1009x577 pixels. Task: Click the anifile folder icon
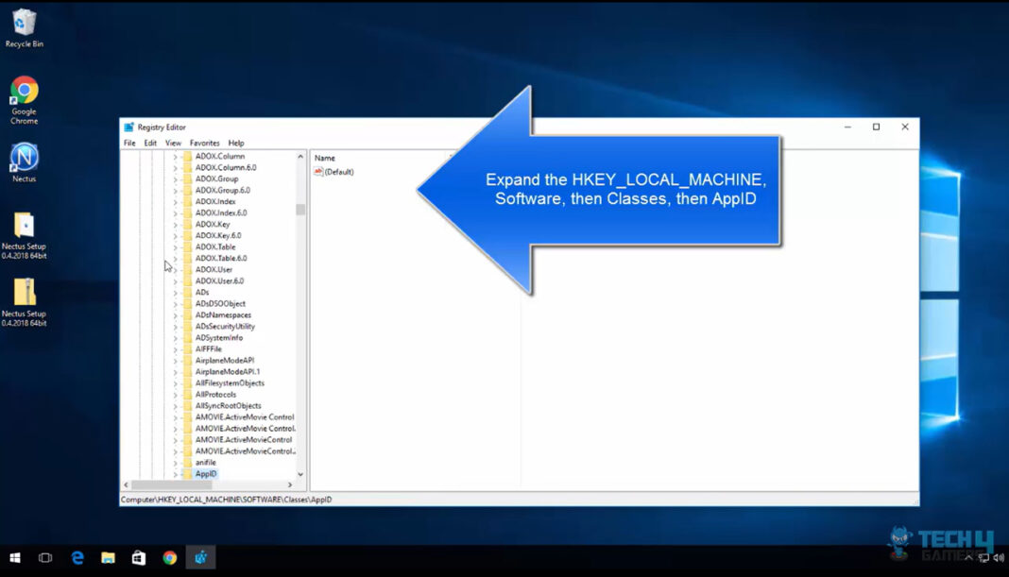click(x=187, y=463)
